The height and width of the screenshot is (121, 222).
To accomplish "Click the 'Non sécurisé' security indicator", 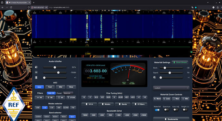I will pos(38,7).
